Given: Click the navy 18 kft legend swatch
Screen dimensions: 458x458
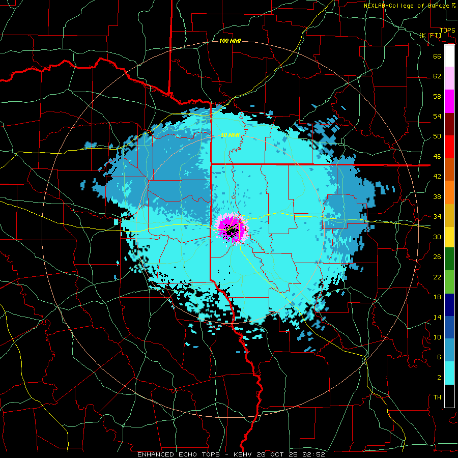Looking at the screenshot, I should click(x=449, y=305).
